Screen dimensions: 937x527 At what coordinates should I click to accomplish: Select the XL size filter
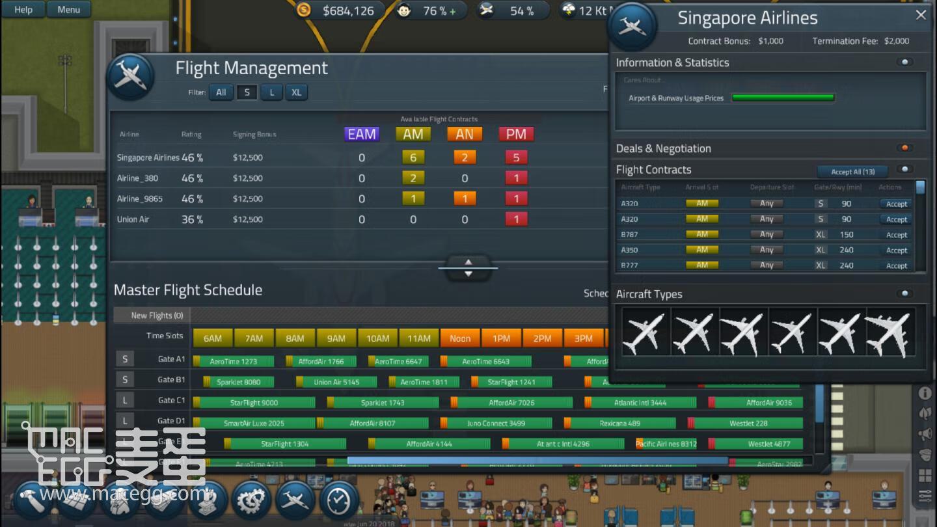click(x=296, y=92)
